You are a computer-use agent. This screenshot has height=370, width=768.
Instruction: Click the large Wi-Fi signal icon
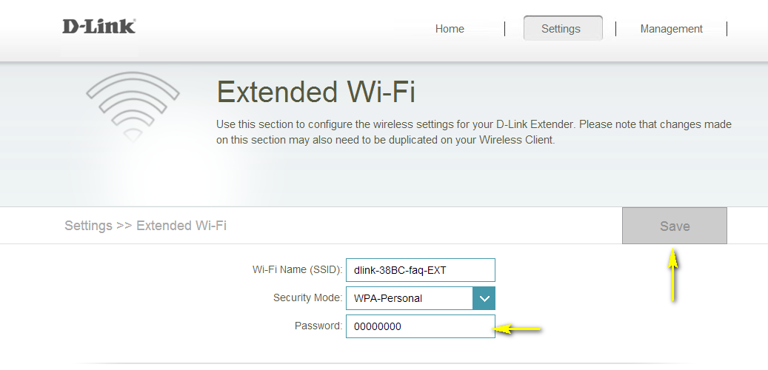pos(133,106)
